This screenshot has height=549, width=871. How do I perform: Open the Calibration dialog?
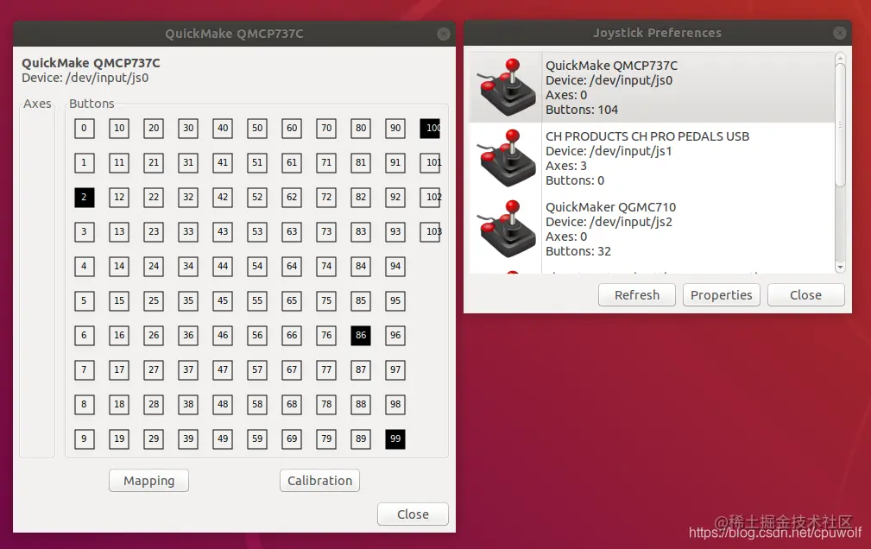click(320, 481)
